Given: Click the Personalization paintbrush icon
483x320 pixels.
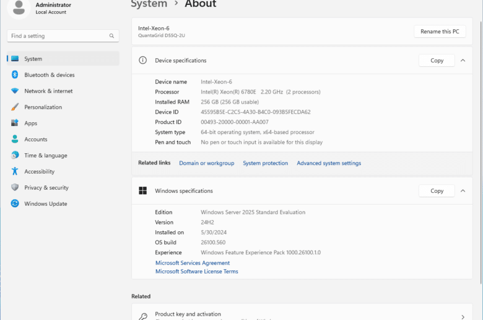Looking at the screenshot, I should pos(15,107).
